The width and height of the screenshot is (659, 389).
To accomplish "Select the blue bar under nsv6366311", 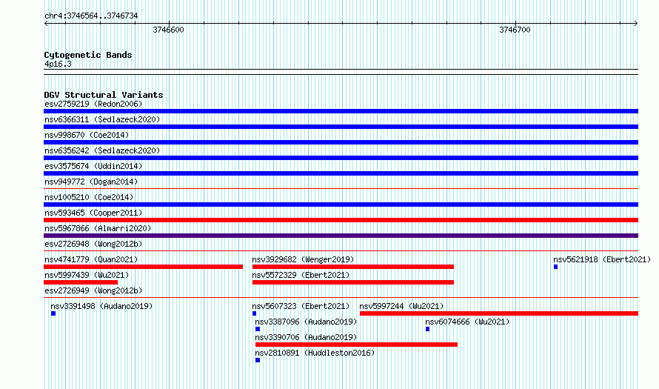I will 341,127.
